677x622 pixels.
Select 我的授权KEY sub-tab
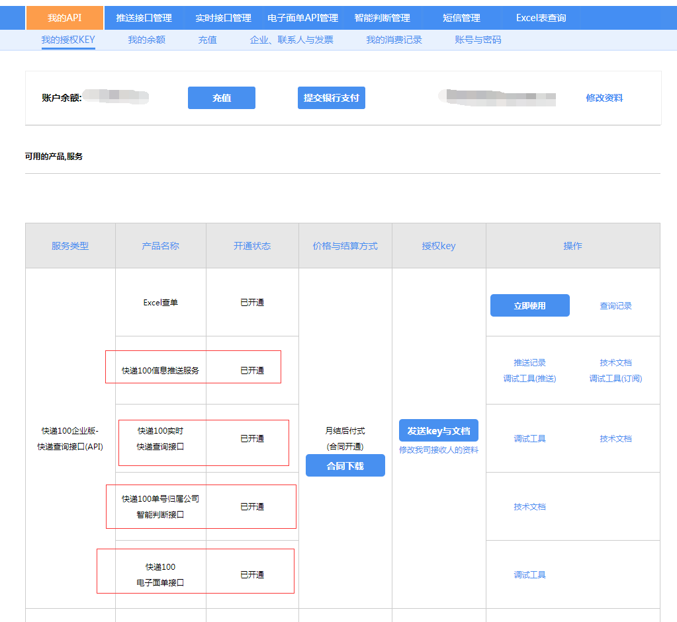[68, 40]
